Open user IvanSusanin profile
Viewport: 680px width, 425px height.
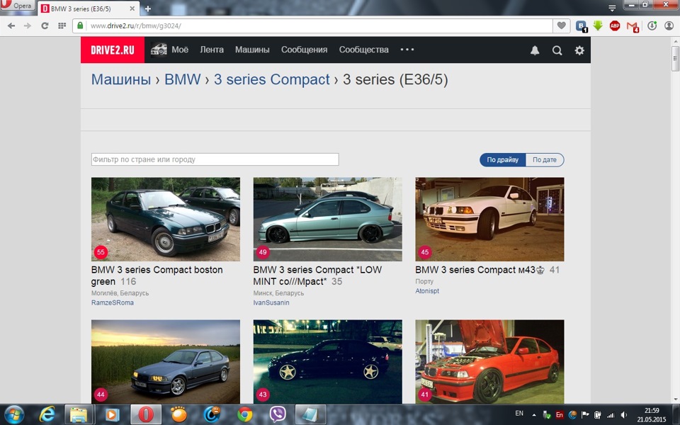tap(271, 302)
